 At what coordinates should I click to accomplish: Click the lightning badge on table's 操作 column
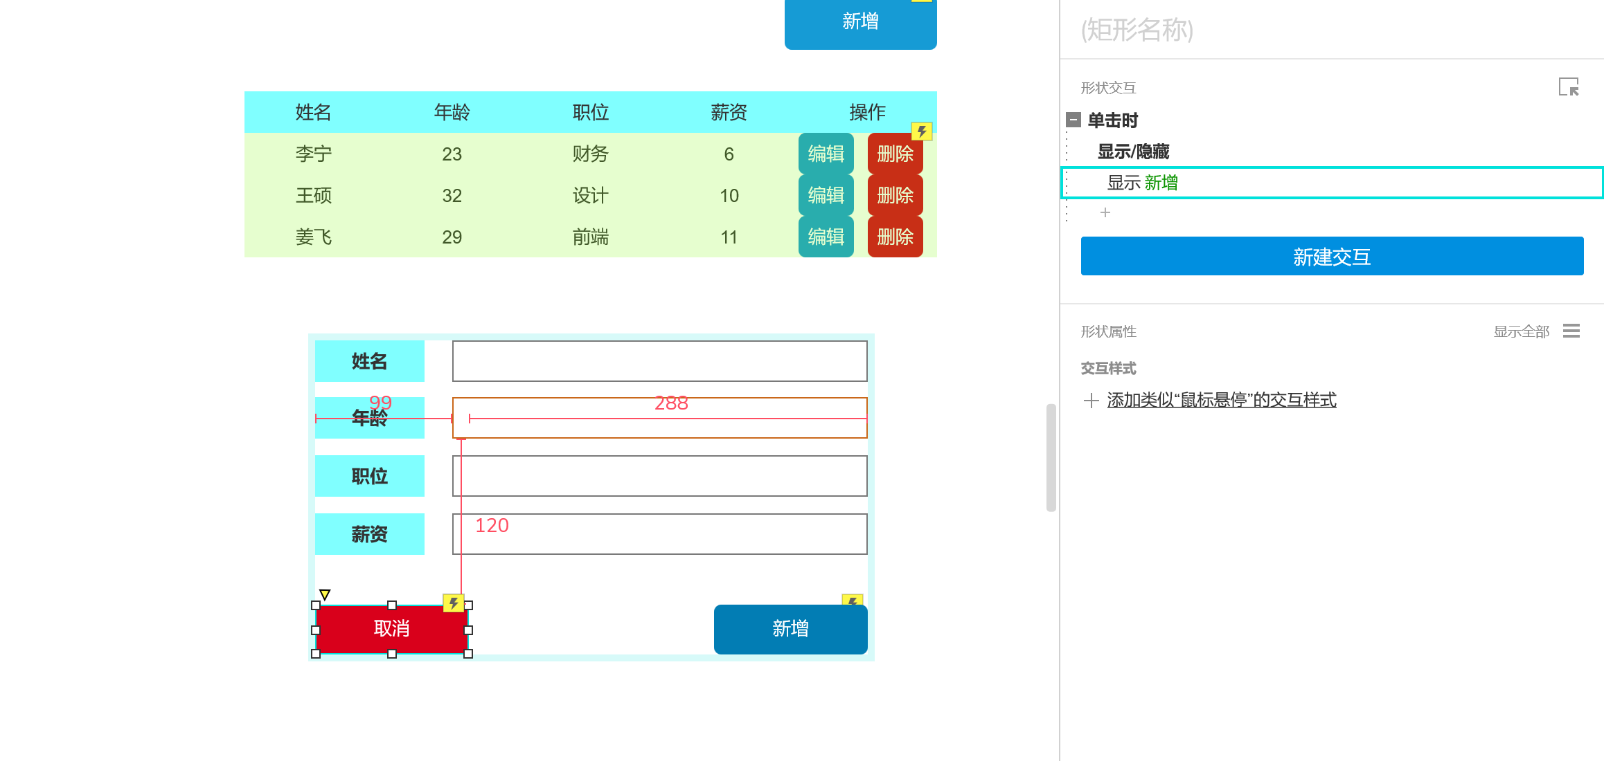921,131
